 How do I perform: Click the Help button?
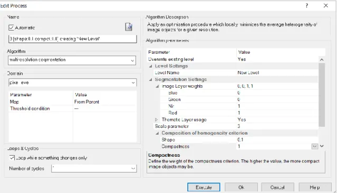point(315,187)
